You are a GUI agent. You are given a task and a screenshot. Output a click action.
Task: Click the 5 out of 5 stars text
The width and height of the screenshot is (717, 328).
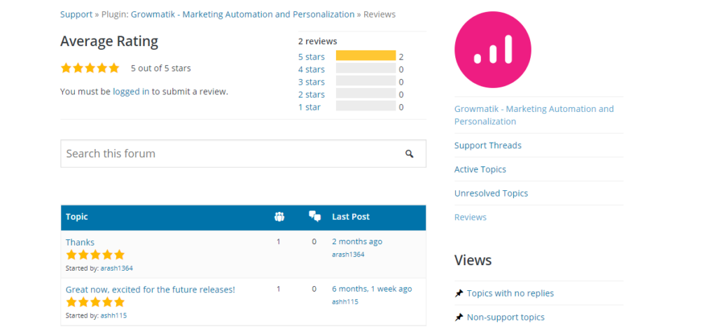point(161,69)
